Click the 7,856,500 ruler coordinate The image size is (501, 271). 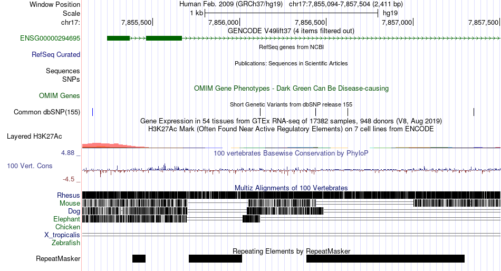(x=310, y=22)
